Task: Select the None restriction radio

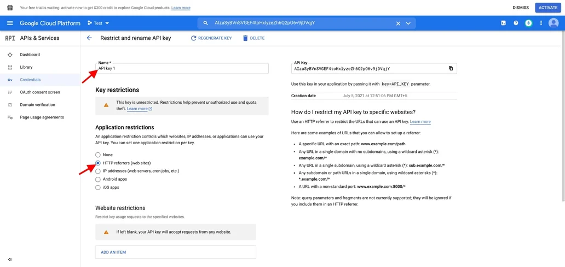Action: click(x=97, y=155)
